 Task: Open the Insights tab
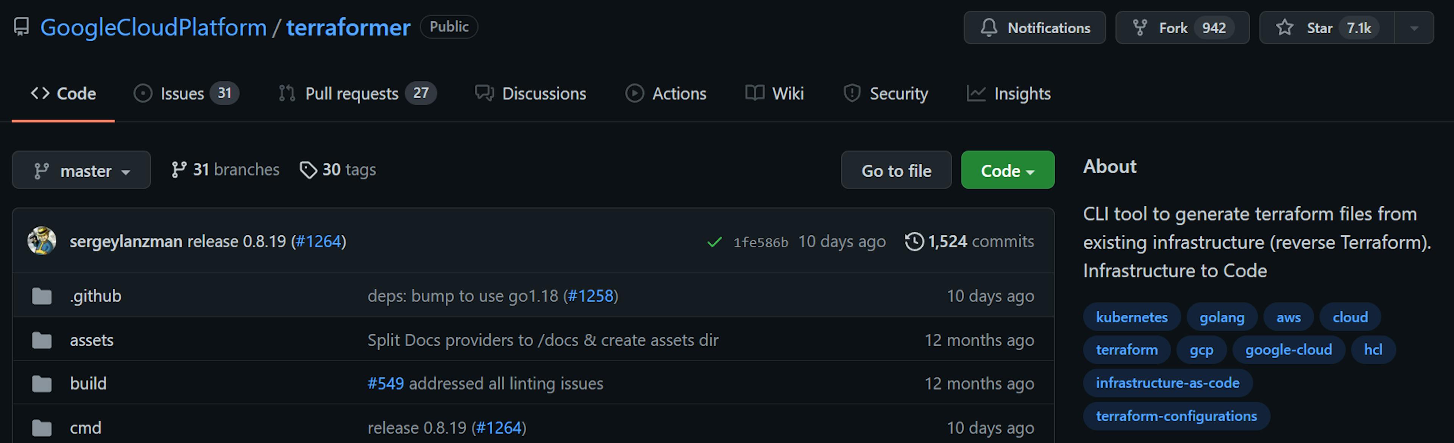[x=1009, y=93]
